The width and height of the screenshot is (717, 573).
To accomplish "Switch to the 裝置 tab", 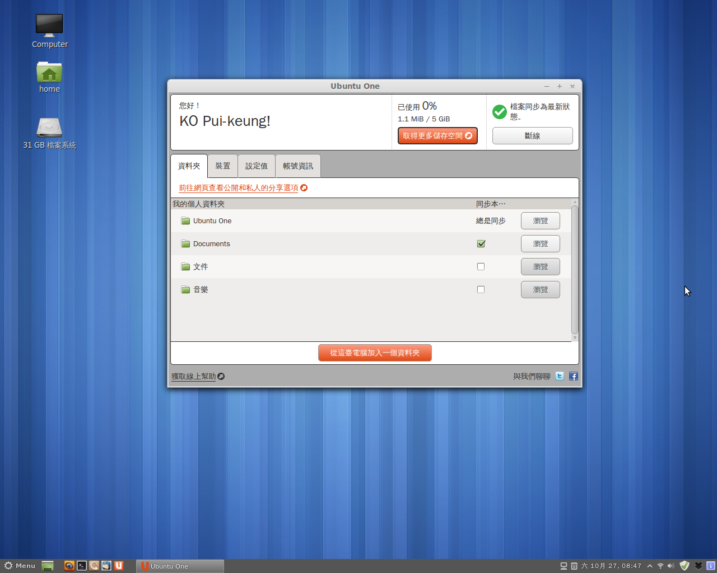I will [x=223, y=166].
